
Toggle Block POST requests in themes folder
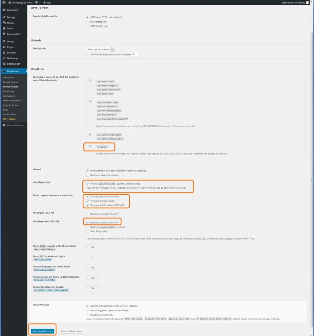[x=93, y=247]
